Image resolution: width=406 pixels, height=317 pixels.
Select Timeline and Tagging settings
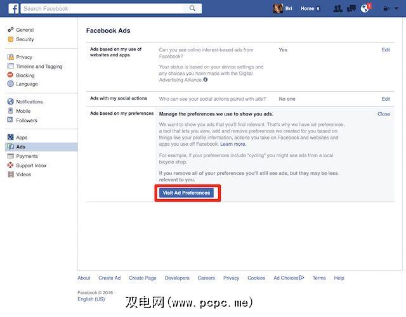39,67
